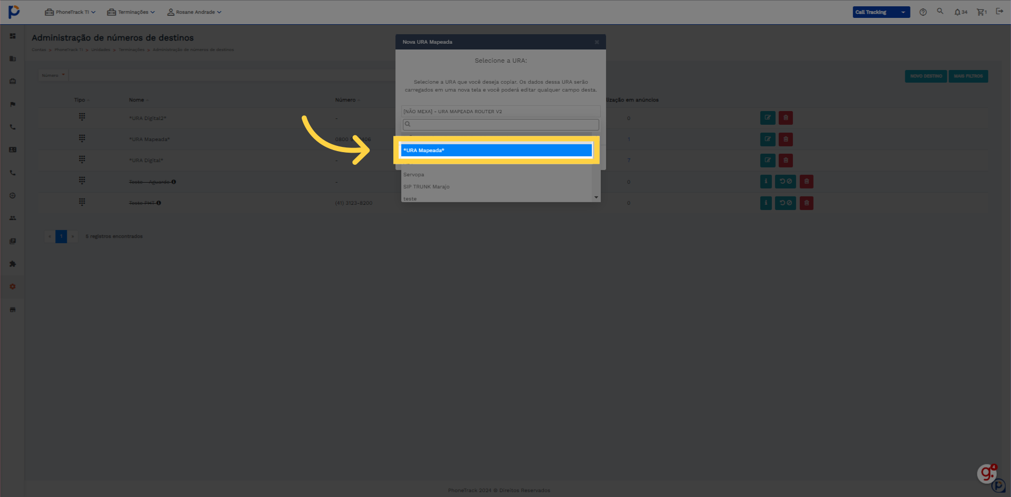Edit the *URA Digital2* row
The width and height of the screenshot is (1011, 497).
pos(768,118)
